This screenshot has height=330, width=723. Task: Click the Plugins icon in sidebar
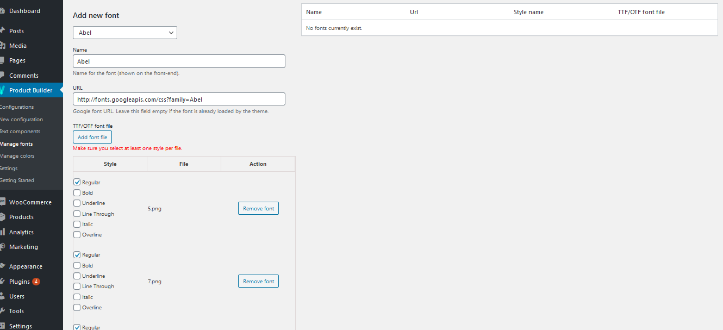tap(3, 282)
